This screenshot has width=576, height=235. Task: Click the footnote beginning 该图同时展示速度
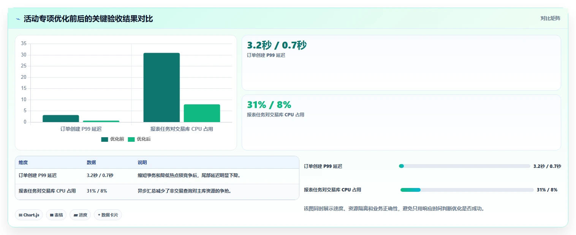(394, 208)
